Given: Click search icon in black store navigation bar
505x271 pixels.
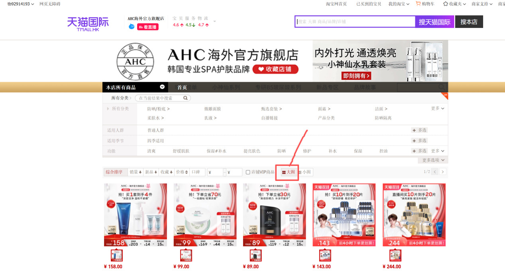Looking at the screenshot, I should [x=441, y=87].
